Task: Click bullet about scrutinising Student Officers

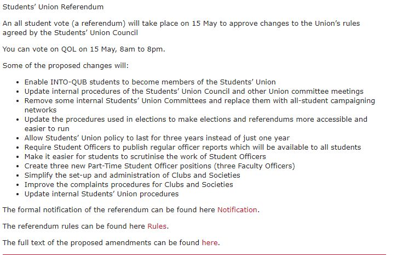Action: (x=145, y=157)
